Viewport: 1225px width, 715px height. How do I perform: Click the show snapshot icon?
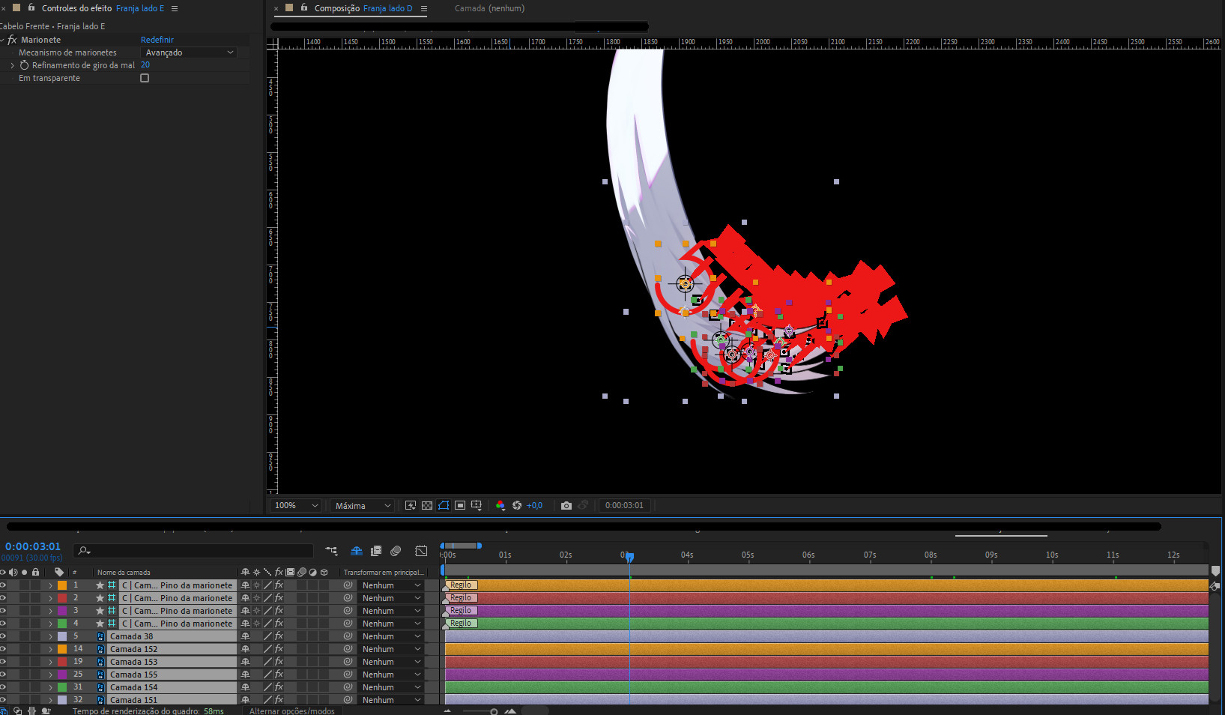(583, 506)
